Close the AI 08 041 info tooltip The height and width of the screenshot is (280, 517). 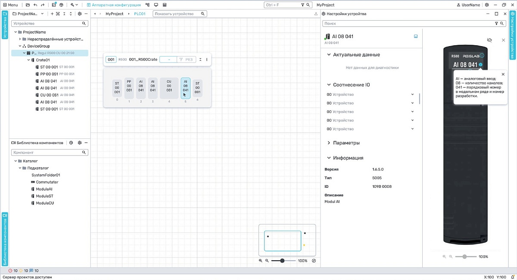point(503,74)
